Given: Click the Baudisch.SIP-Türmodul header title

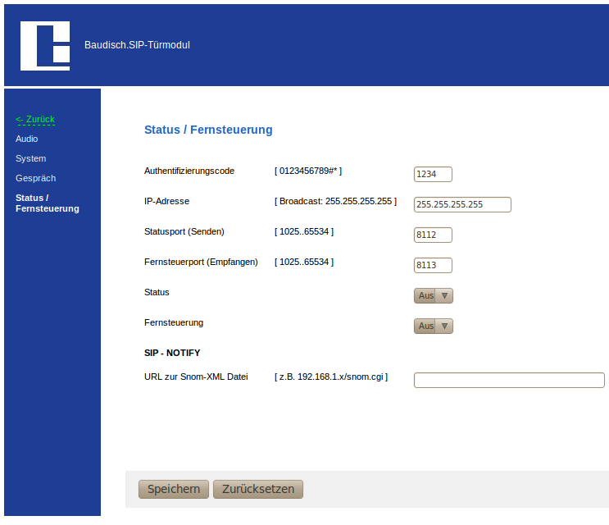Looking at the screenshot, I should tap(137, 45).
